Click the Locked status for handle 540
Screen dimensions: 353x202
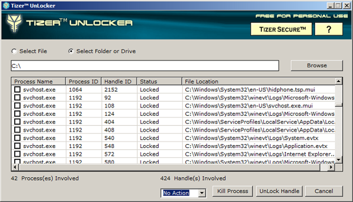tap(149, 138)
